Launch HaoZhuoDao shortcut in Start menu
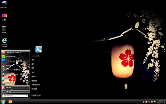 pyautogui.click(x=15, y=52)
